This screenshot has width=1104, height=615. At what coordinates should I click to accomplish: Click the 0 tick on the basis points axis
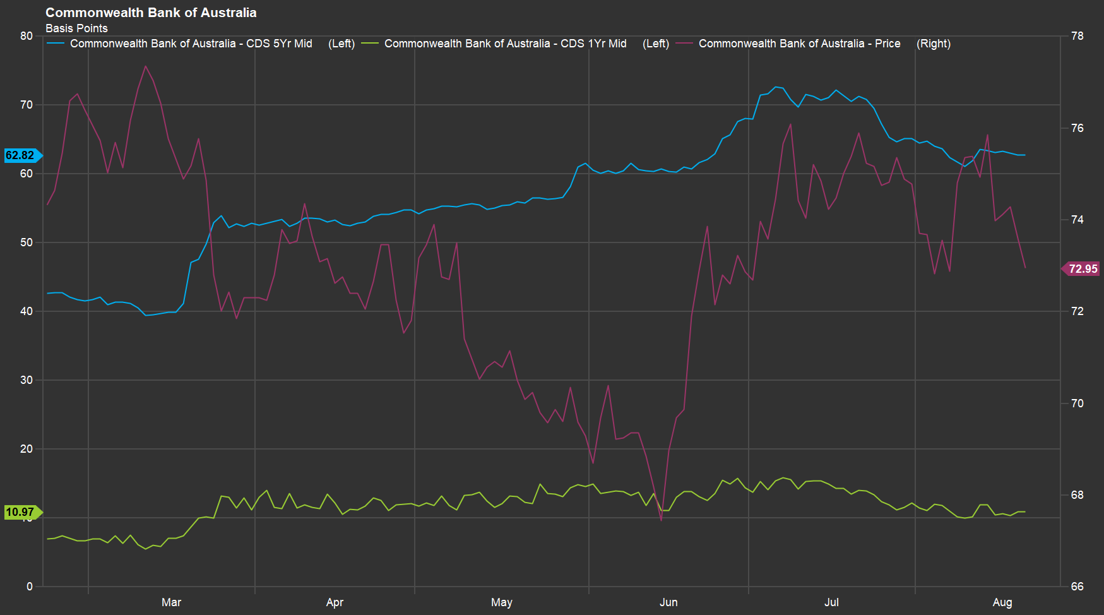[x=30, y=587]
